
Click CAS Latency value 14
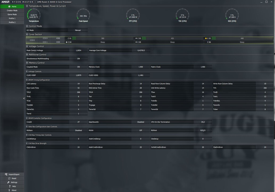point(78,84)
